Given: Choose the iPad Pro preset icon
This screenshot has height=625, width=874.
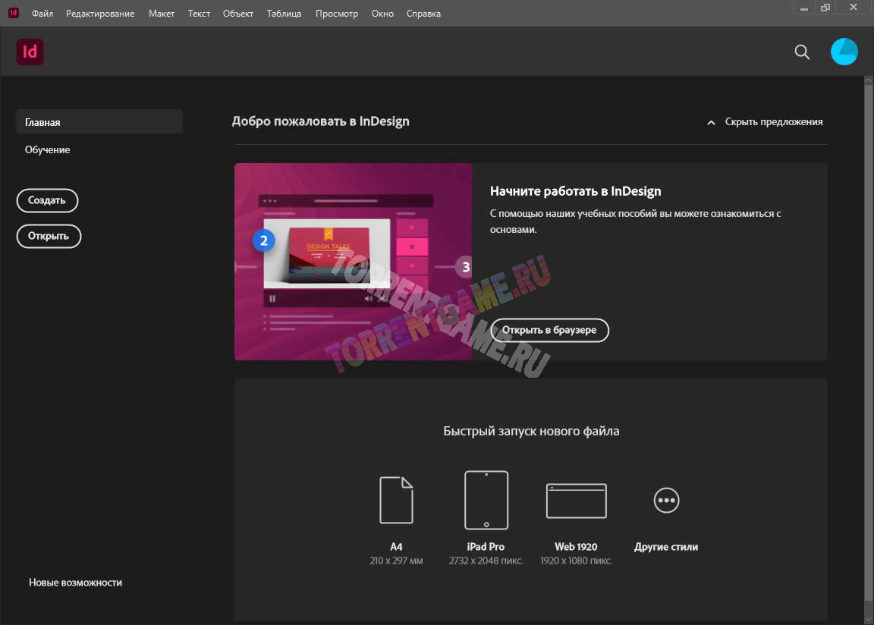Looking at the screenshot, I should 486,500.
